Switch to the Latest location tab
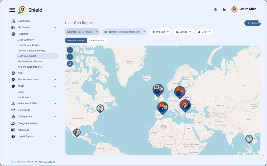 point(96,40)
